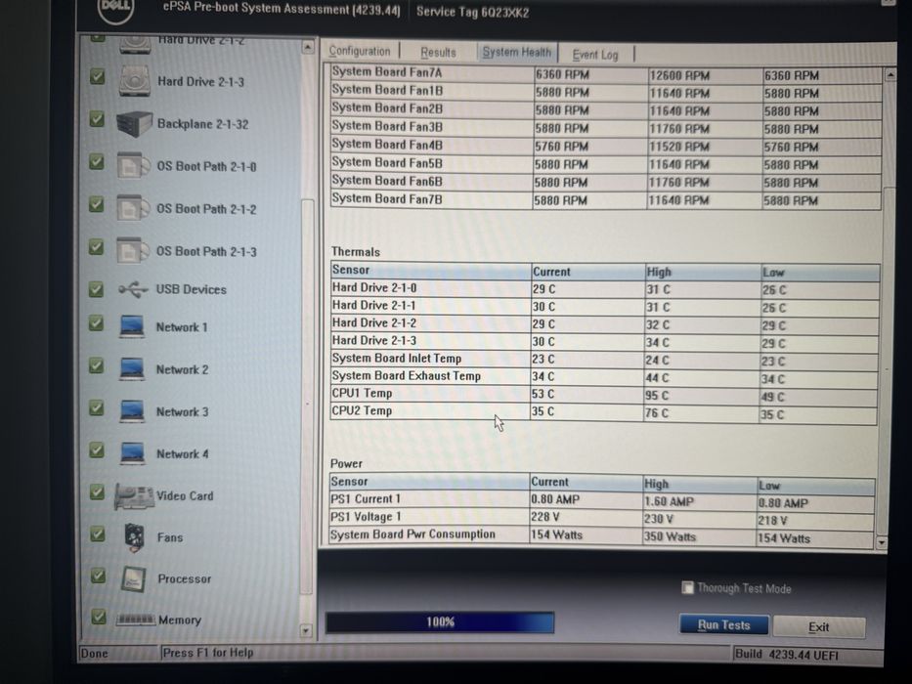Click the 95 C CPU1 high value

(657, 396)
